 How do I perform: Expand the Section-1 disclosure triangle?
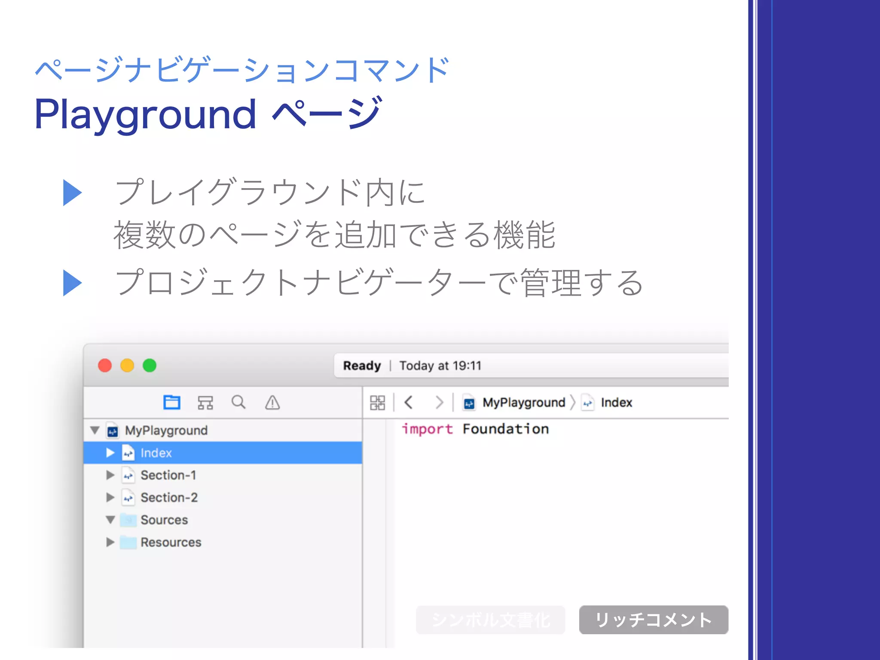(110, 475)
